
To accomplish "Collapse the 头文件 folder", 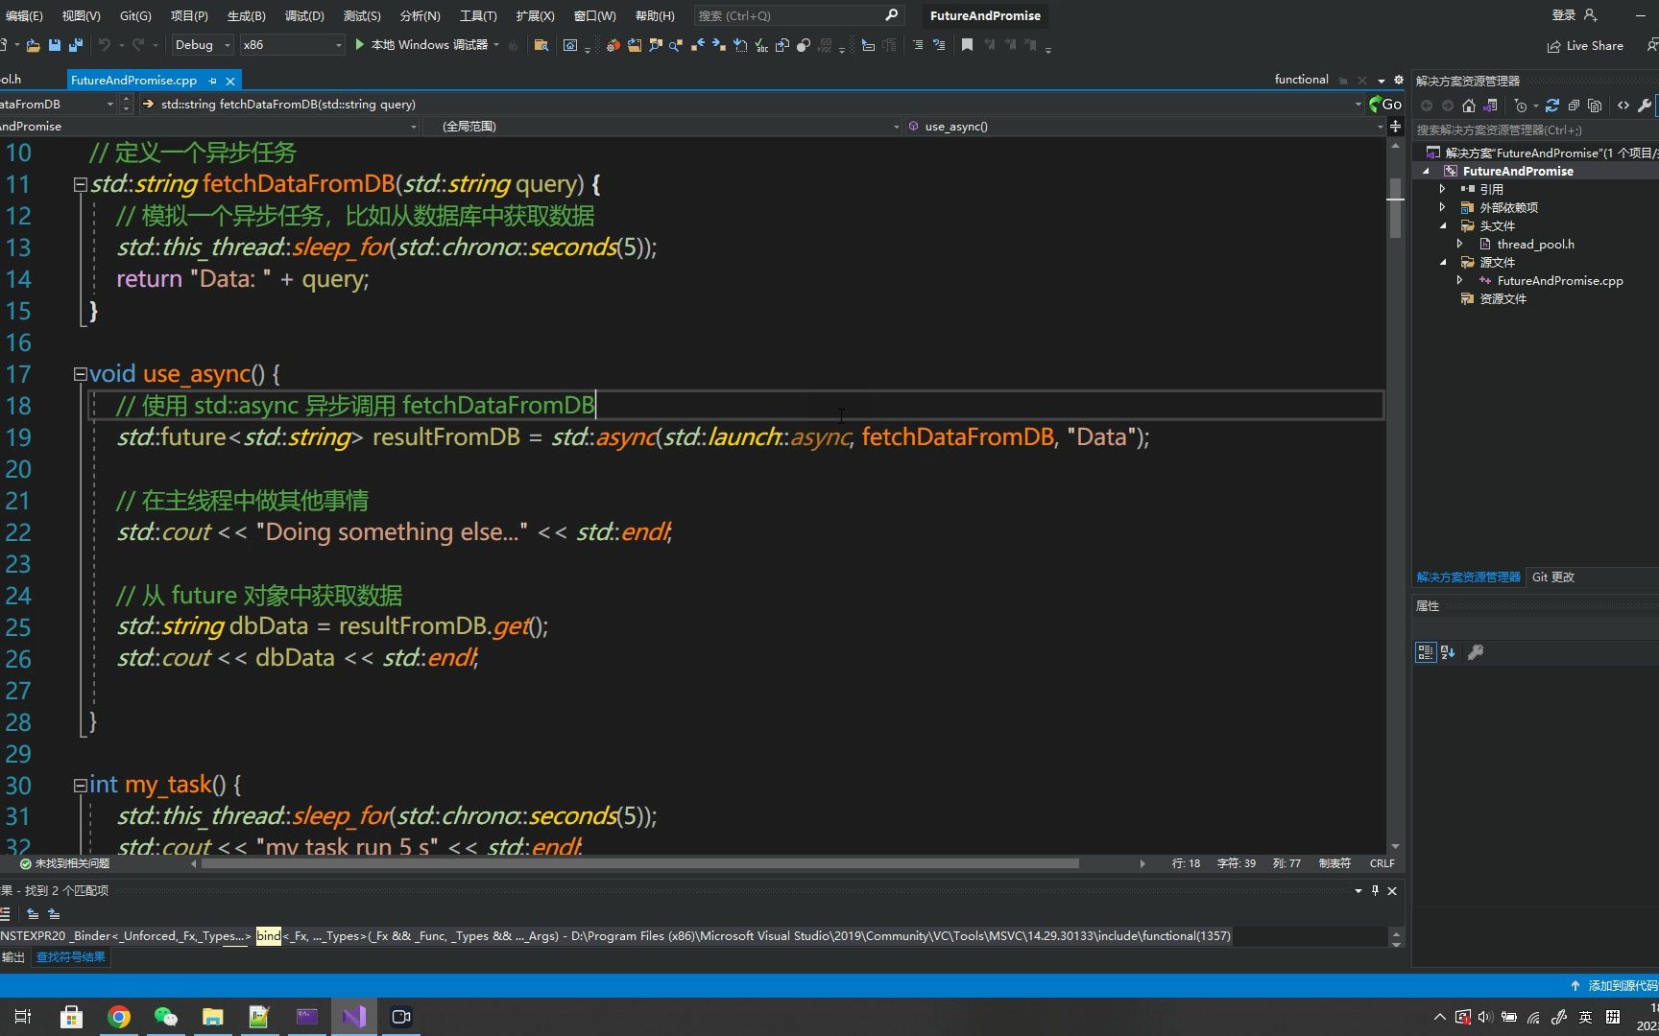I will (1442, 225).
